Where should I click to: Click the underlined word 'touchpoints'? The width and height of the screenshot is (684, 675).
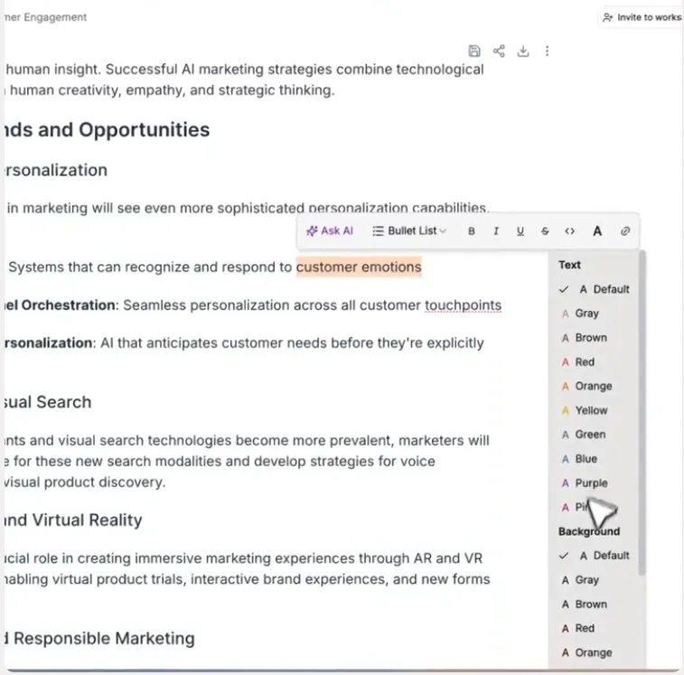463,305
